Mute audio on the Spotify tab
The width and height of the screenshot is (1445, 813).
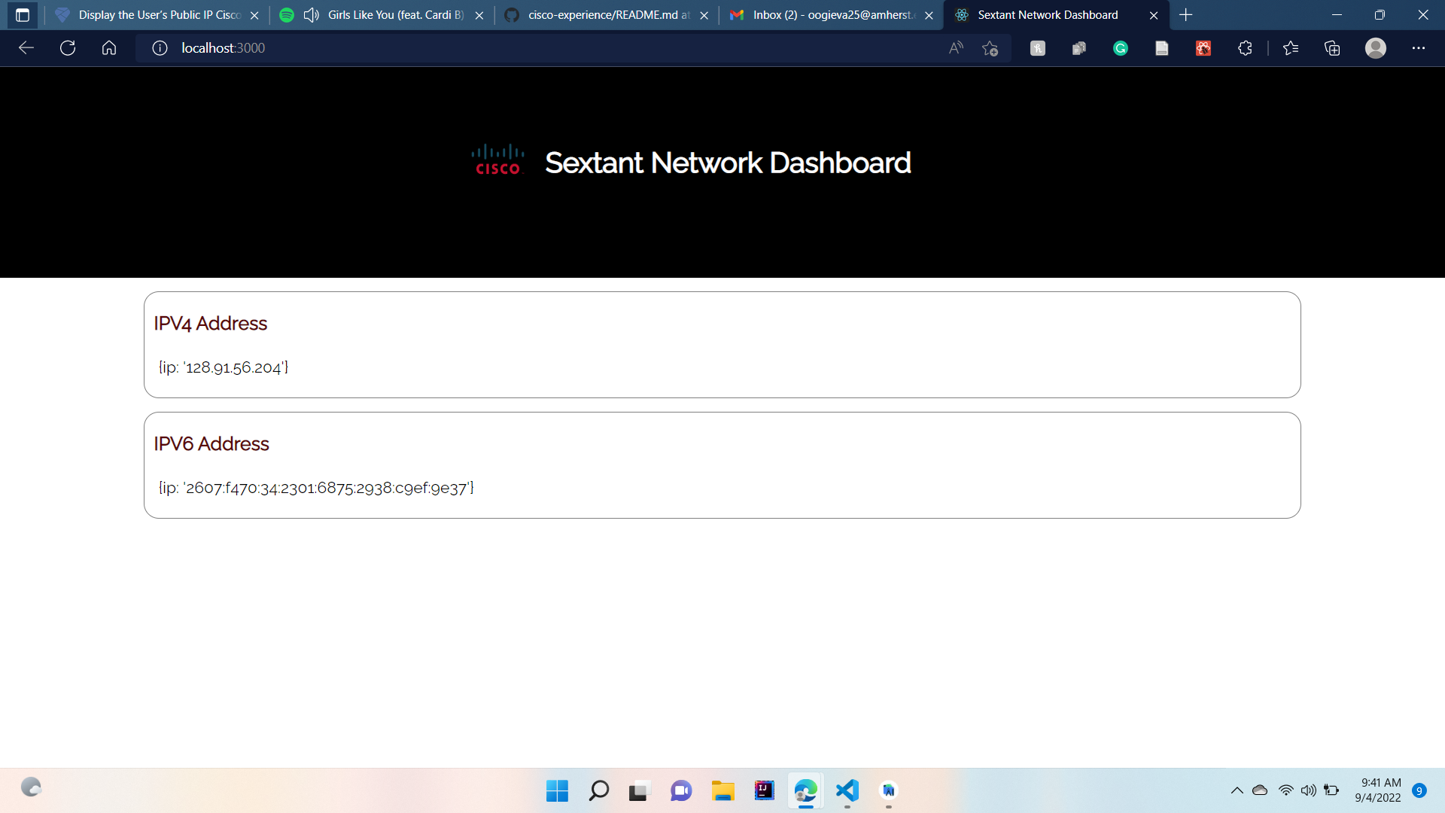coord(311,15)
